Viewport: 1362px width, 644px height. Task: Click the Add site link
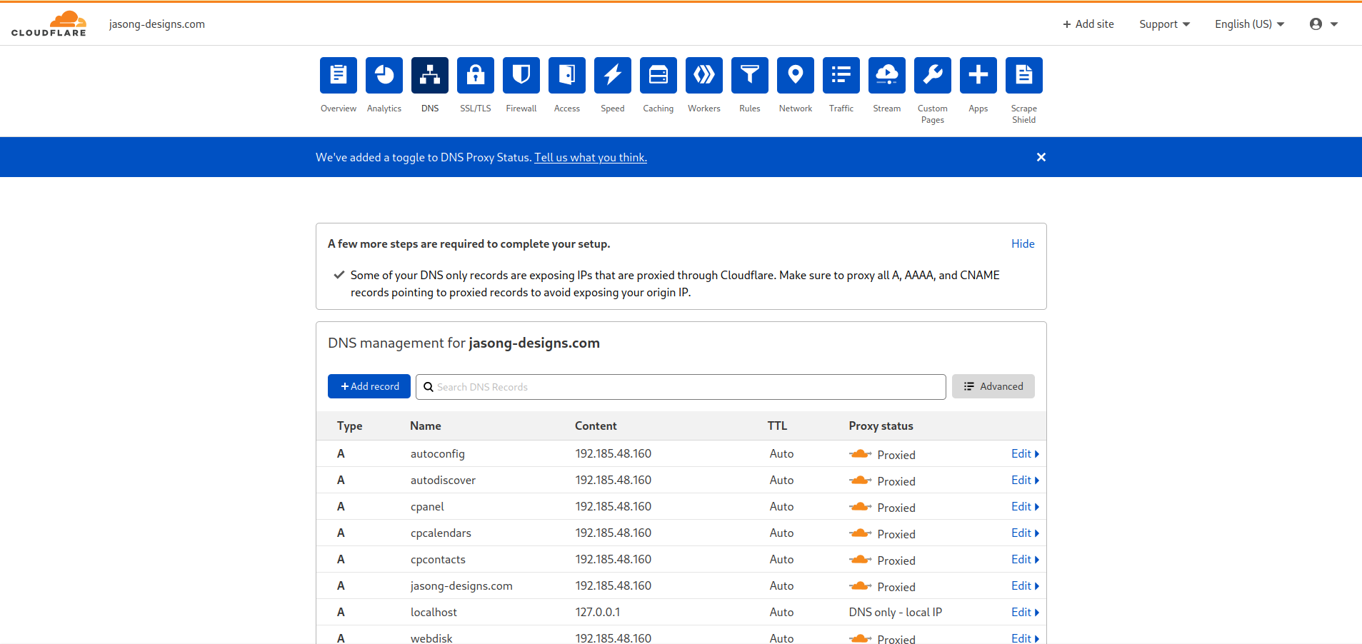(1088, 24)
